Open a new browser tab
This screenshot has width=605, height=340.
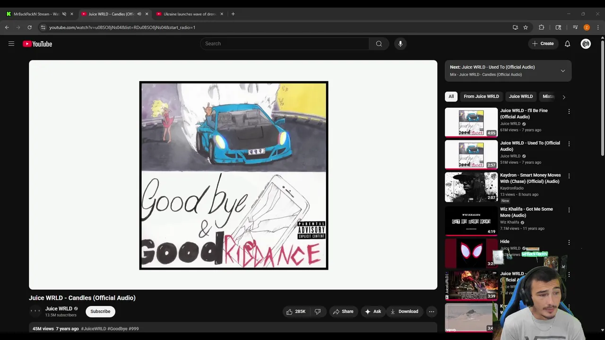pyautogui.click(x=233, y=14)
